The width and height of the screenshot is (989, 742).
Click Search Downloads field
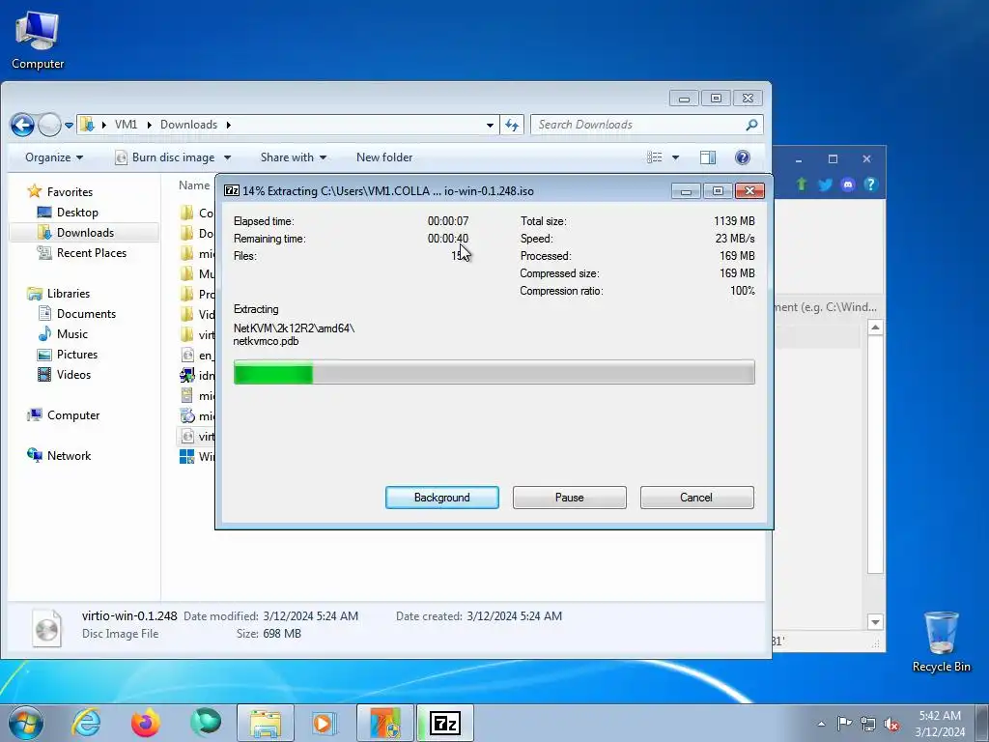[x=637, y=125]
